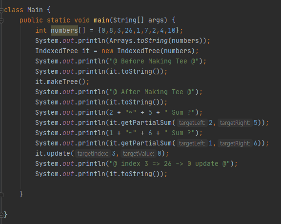Click second getPartialSum method name
The width and height of the screenshot is (281, 224).
pyautogui.click(x=146, y=143)
